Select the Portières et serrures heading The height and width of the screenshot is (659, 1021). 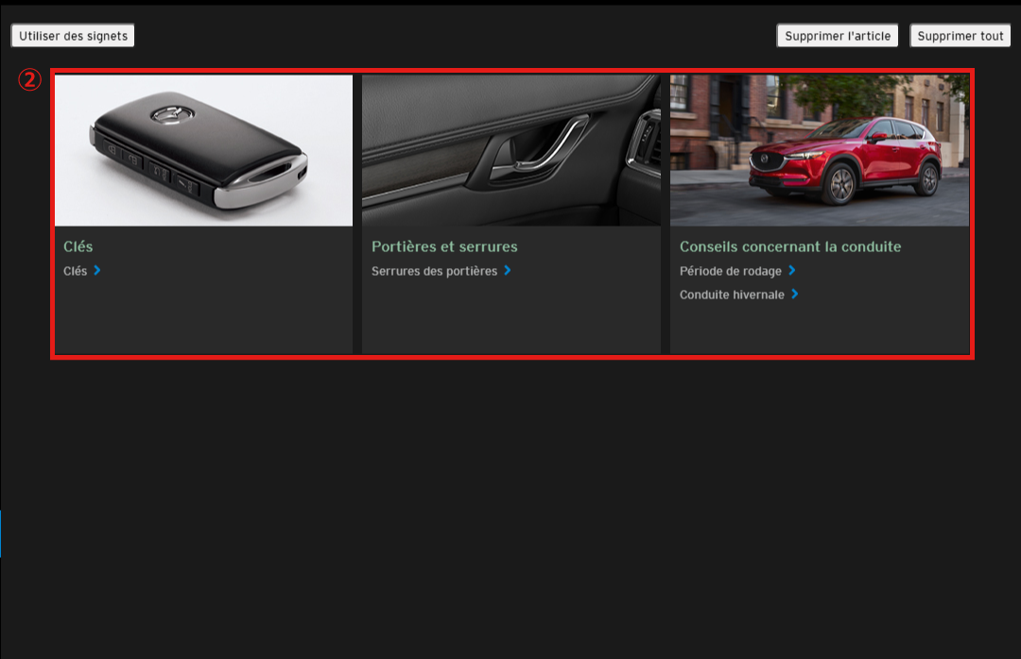pos(444,246)
